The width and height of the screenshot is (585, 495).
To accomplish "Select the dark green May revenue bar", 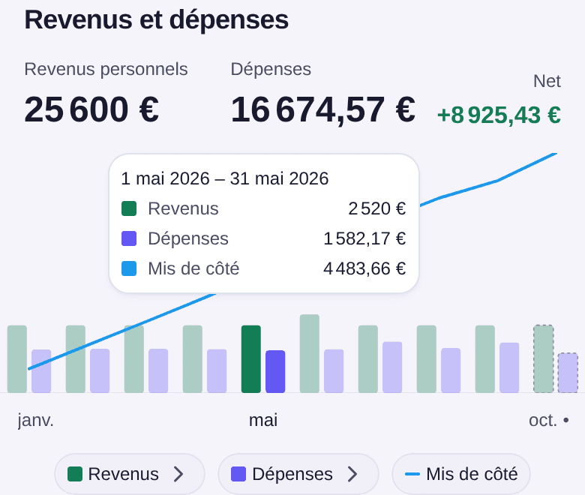I will [x=251, y=358].
